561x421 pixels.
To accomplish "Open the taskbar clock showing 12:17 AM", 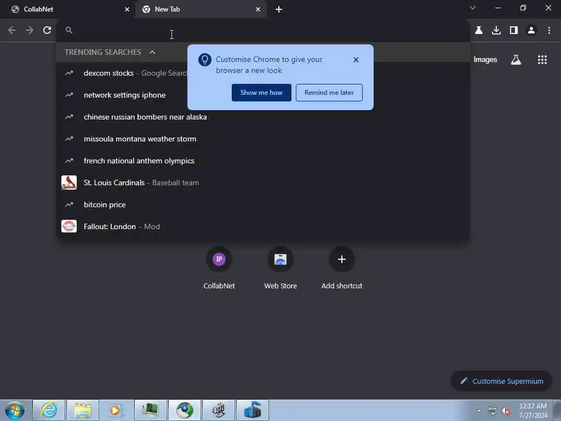I will tap(533, 411).
